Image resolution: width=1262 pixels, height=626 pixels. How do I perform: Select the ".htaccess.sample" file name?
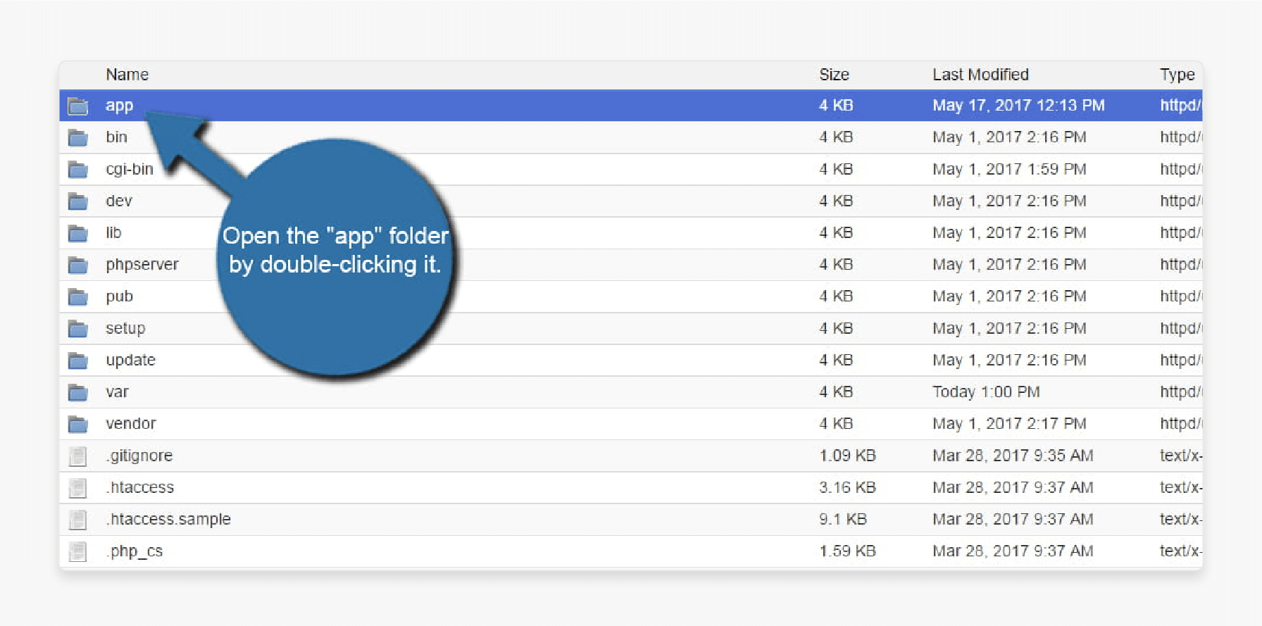coord(168,519)
